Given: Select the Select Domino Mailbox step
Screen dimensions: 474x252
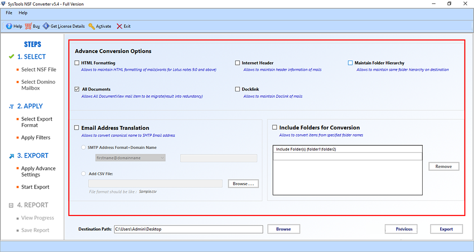Looking at the screenshot, I should [x=38, y=85].
